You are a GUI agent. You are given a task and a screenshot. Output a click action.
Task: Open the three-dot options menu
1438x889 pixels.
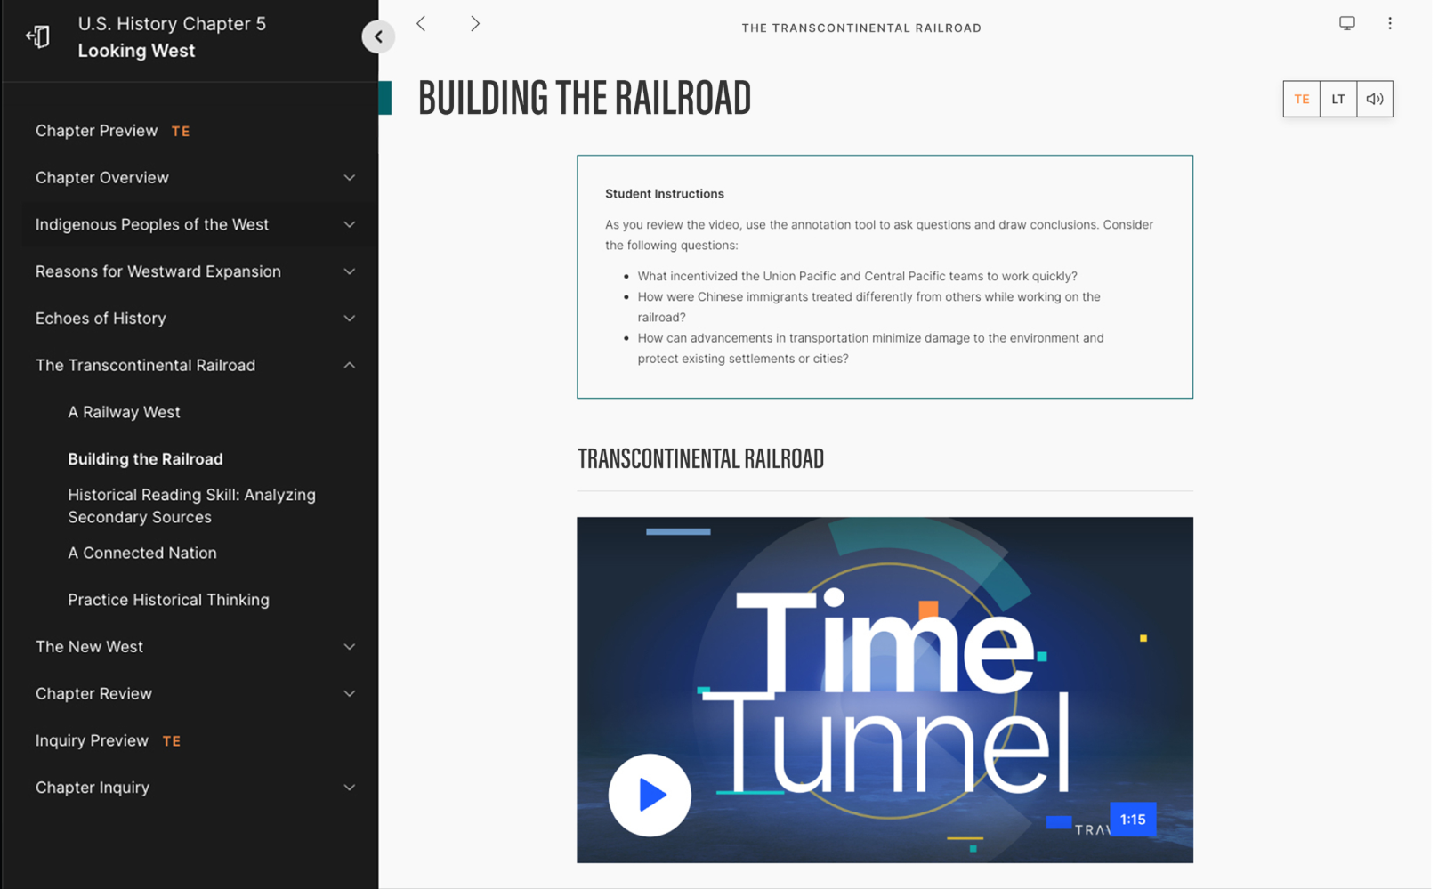click(1390, 23)
